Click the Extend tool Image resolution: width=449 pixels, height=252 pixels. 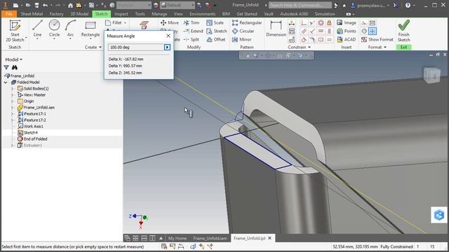click(x=194, y=31)
